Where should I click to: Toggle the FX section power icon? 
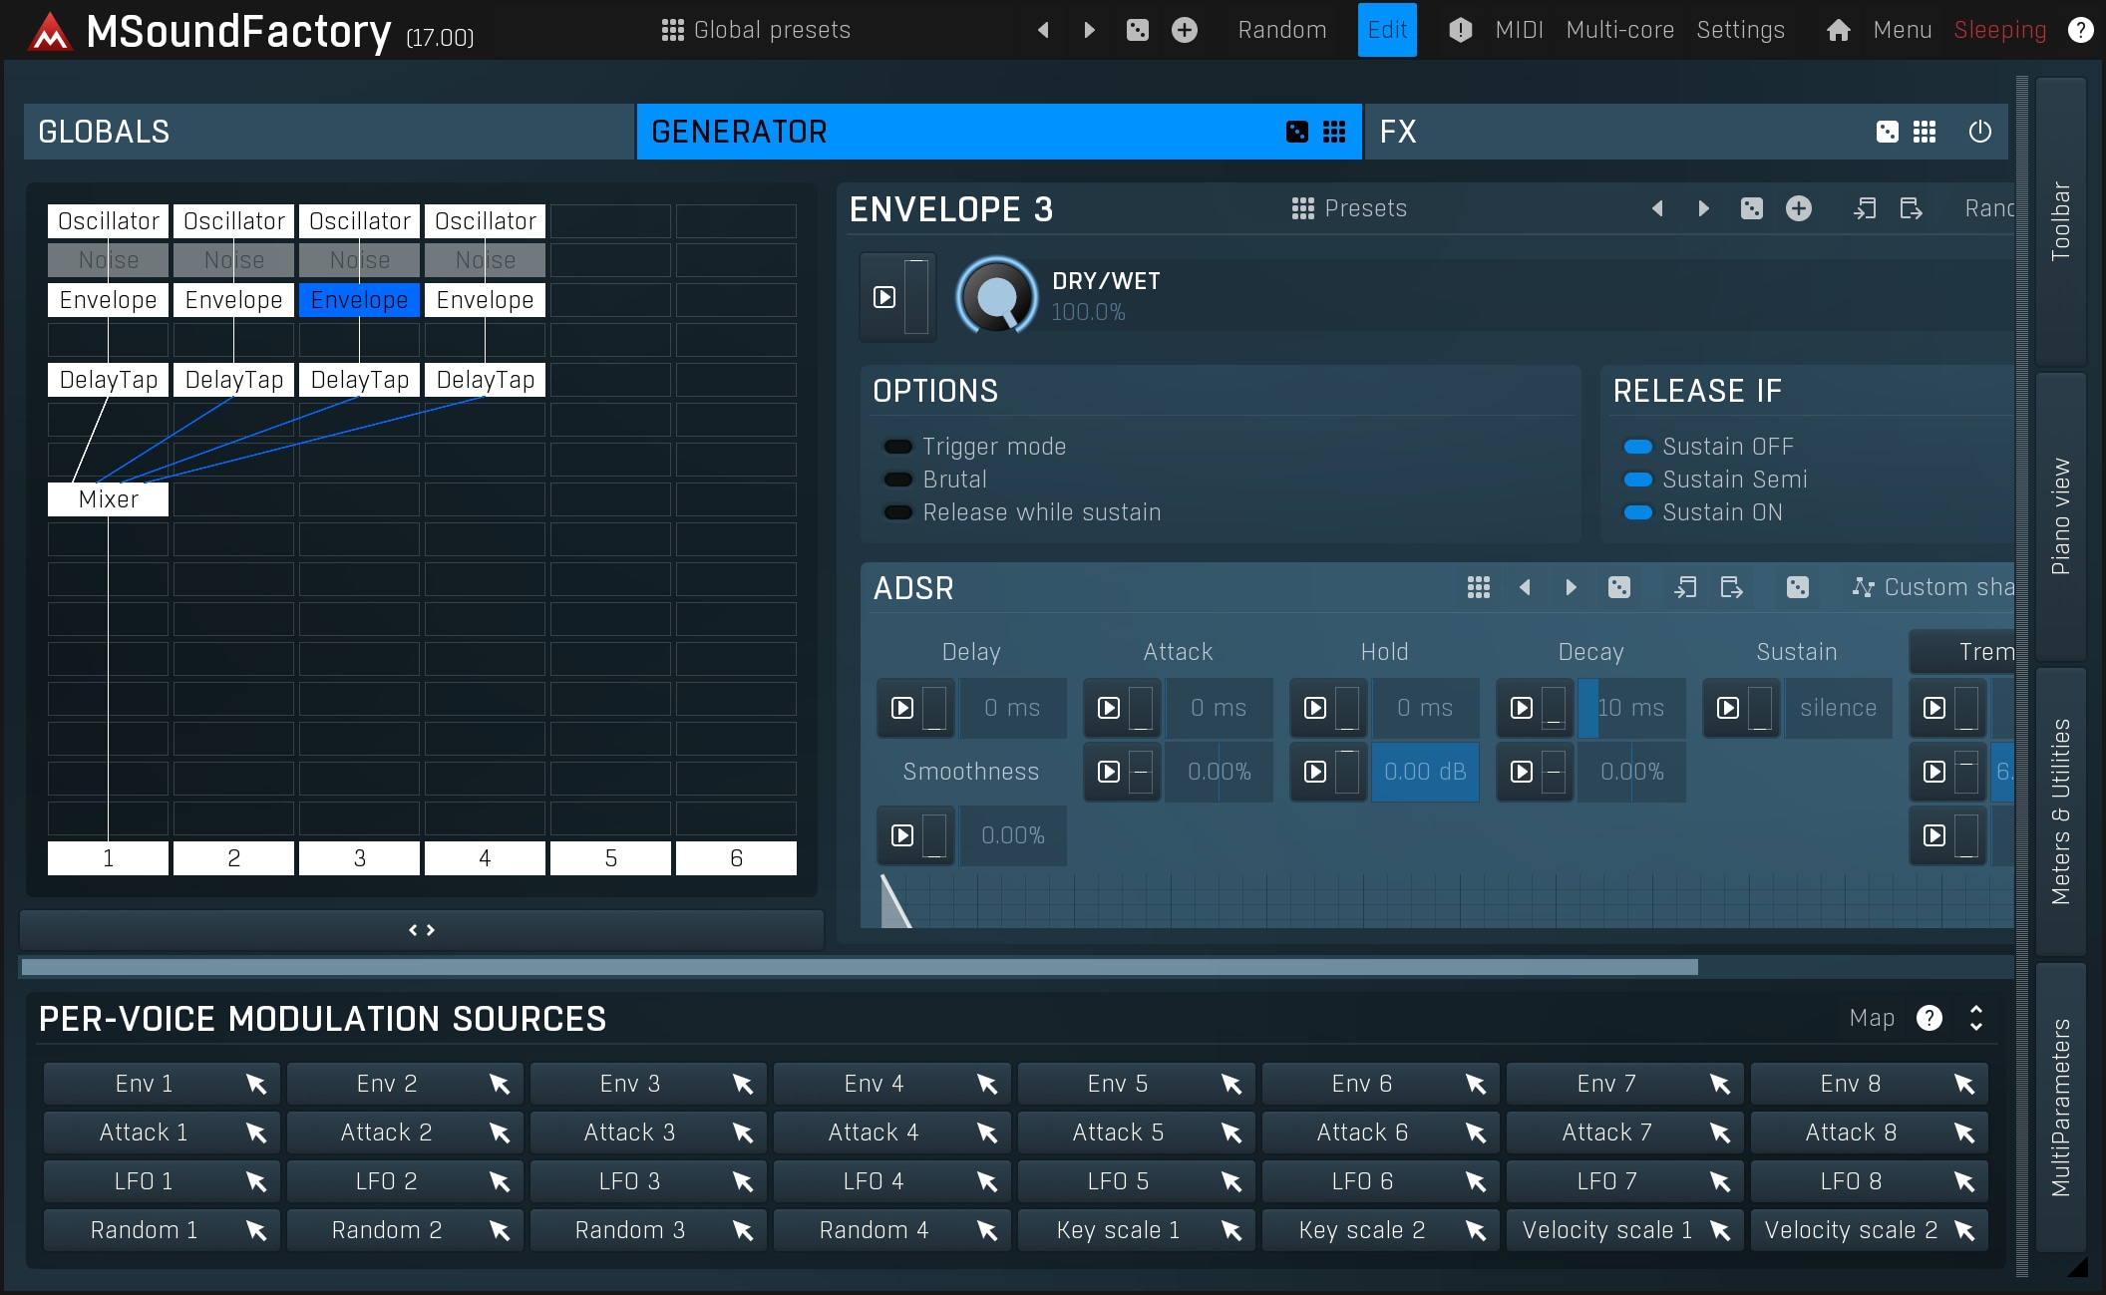(1979, 132)
